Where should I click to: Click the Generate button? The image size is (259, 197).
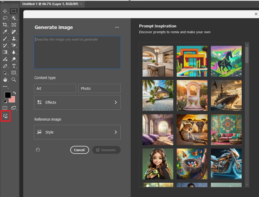pos(106,150)
